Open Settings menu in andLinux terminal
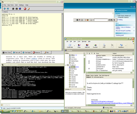This screenshot has width=137, height=114. [21, 5]
